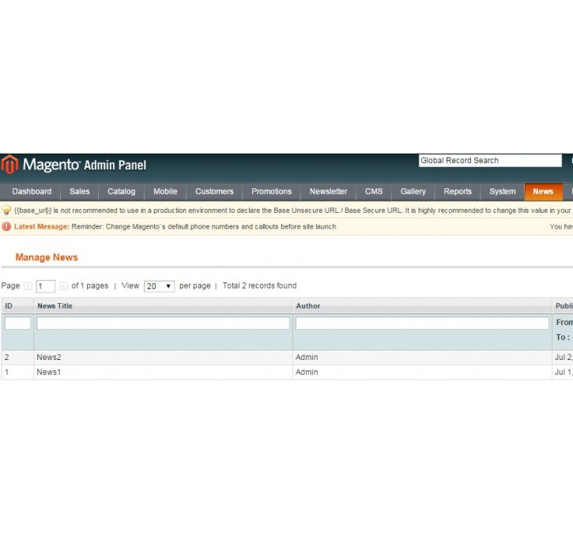Click 'Total 2 records found' text
The image size is (573, 538).
(x=259, y=286)
